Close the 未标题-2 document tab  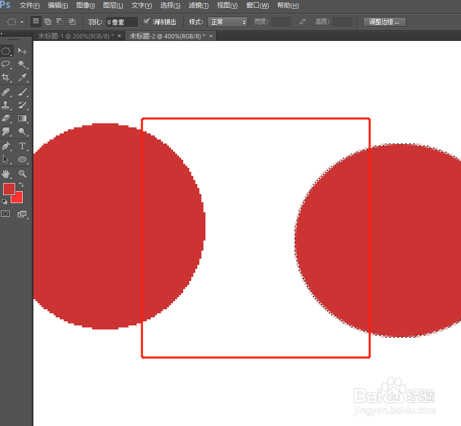click(211, 36)
